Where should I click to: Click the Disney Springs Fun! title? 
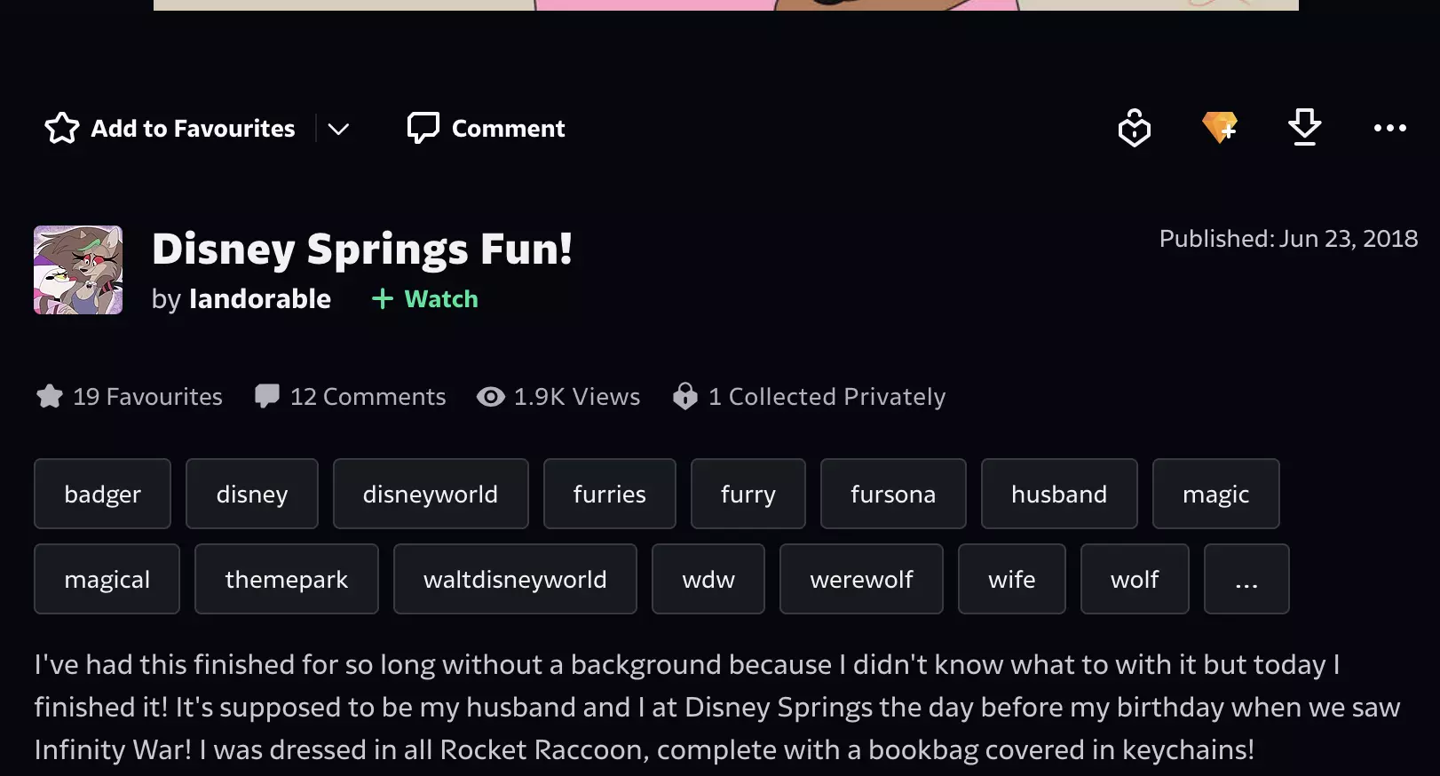tap(362, 249)
